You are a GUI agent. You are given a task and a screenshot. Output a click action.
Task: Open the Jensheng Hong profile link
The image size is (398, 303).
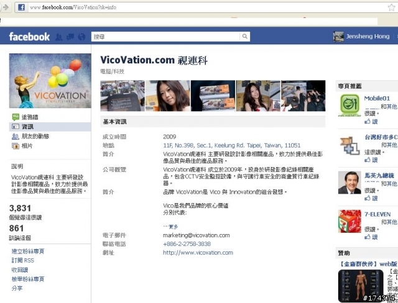point(368,37)
